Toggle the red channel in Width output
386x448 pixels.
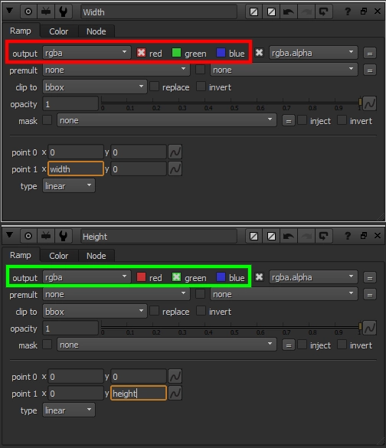pyautogui.click(x=141, y=53)
